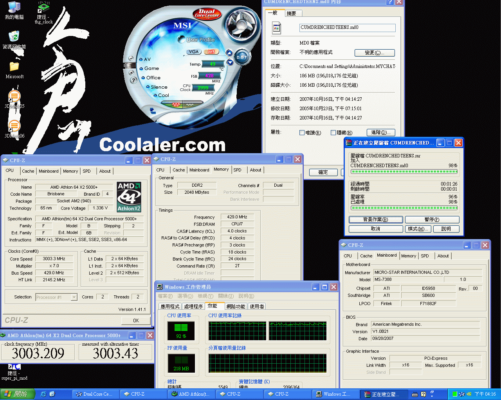This screenshot has height=400, width=501.
Task: Click the D.O.T button in Dual Core Center
Action: (241, 57)
